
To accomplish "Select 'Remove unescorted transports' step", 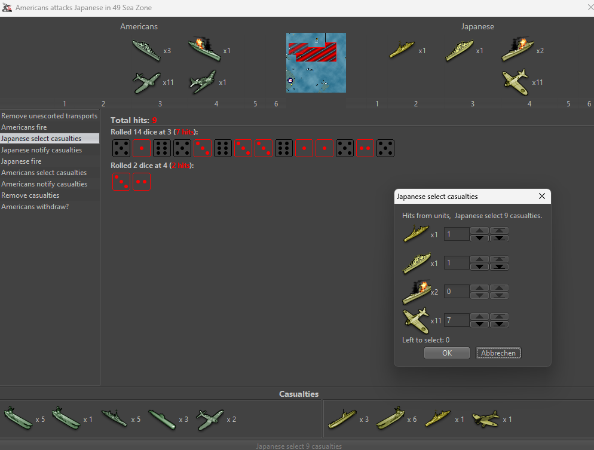I will click(x=49, y=116).
